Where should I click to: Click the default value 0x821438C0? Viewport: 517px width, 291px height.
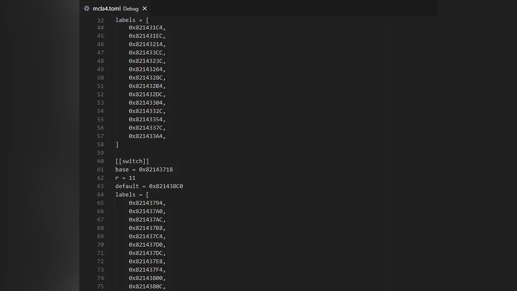pos(166,186)
